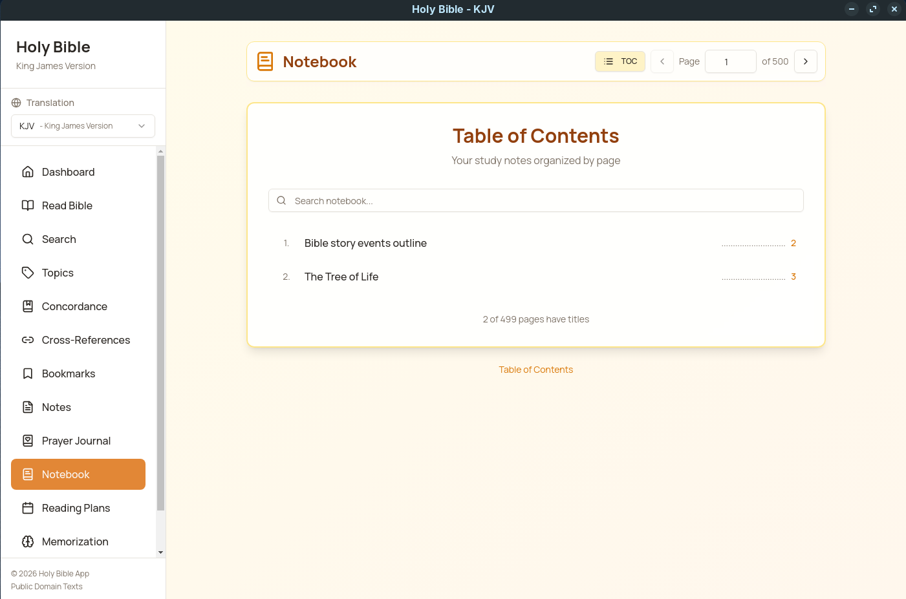
Task: Click the Dashboard home icon
Action: click(28, 172)
